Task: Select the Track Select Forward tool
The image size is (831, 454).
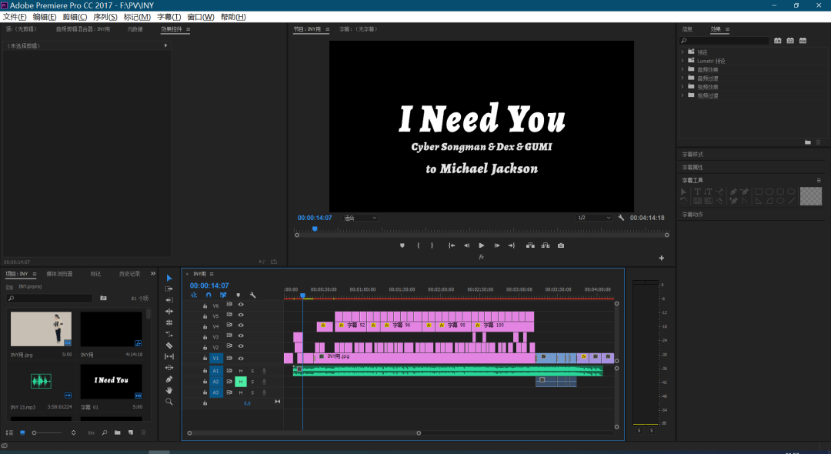Action: 169,289
